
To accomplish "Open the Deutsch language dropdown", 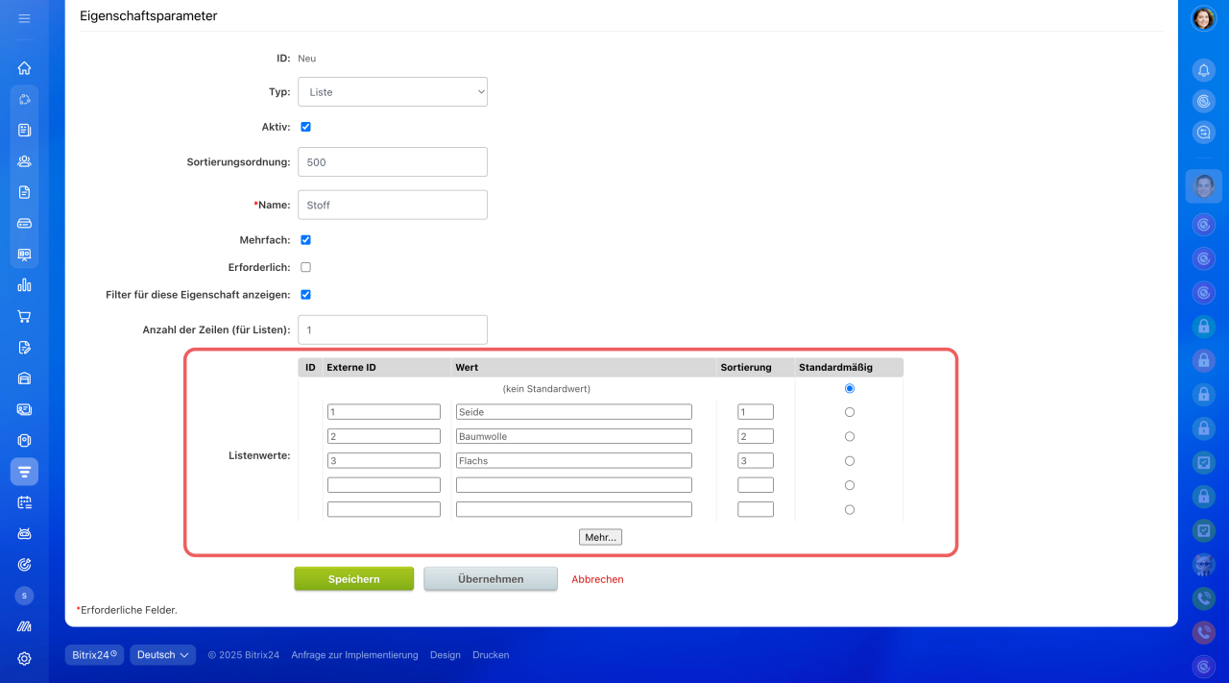I will (x=163, y=655).
